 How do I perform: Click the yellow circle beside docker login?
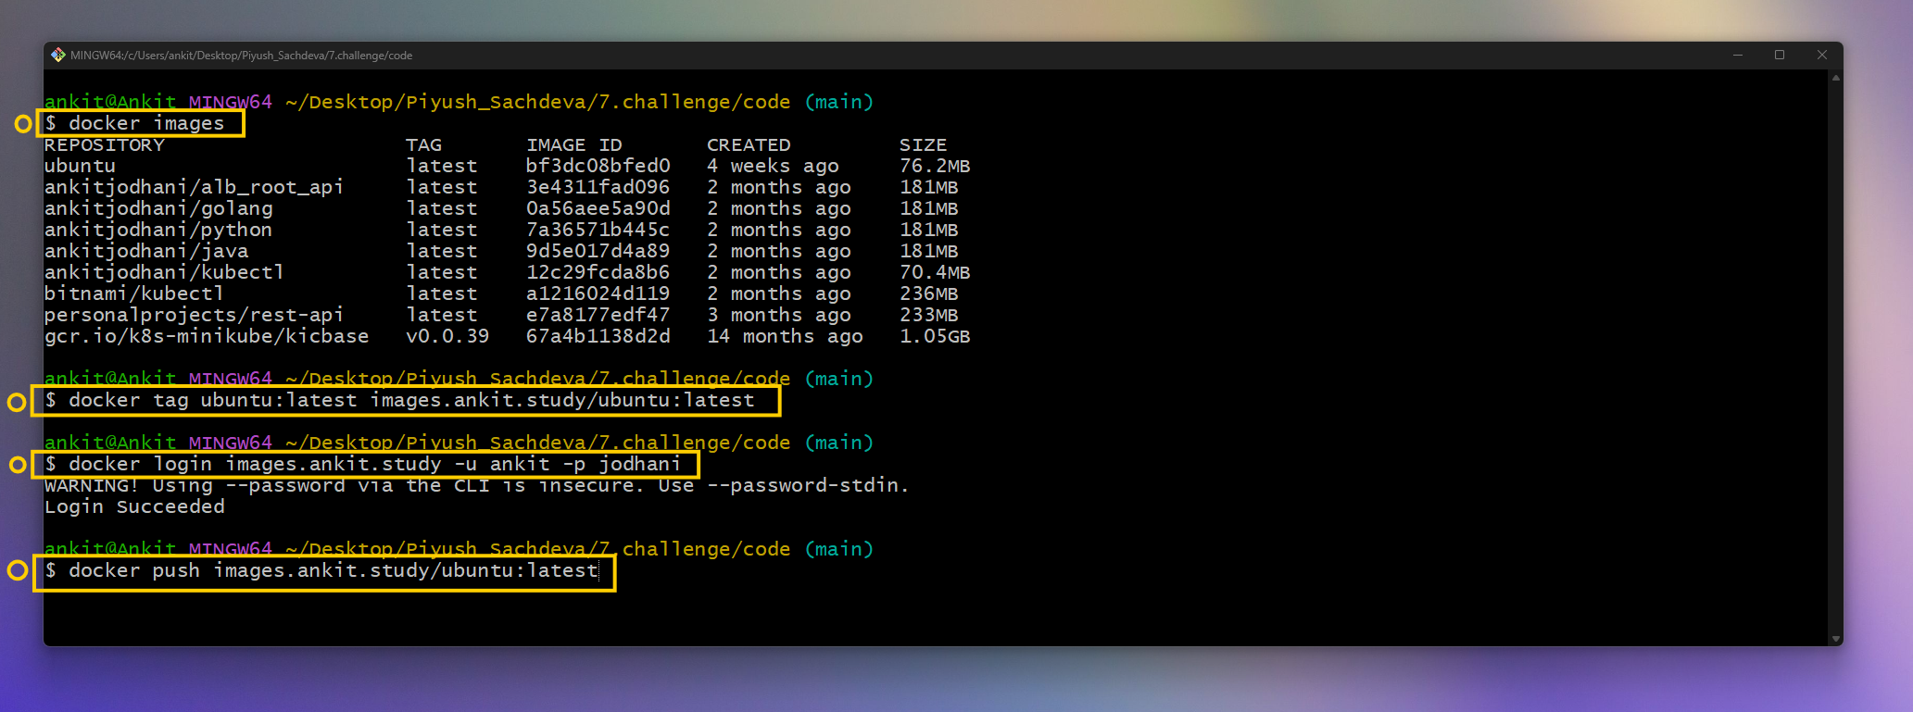click(x=18, y=465)
